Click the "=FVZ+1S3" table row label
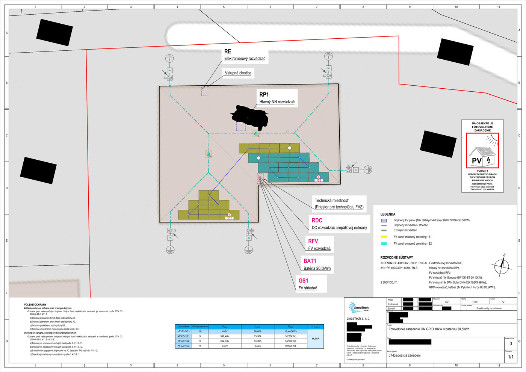 click(x=184, y=346)
